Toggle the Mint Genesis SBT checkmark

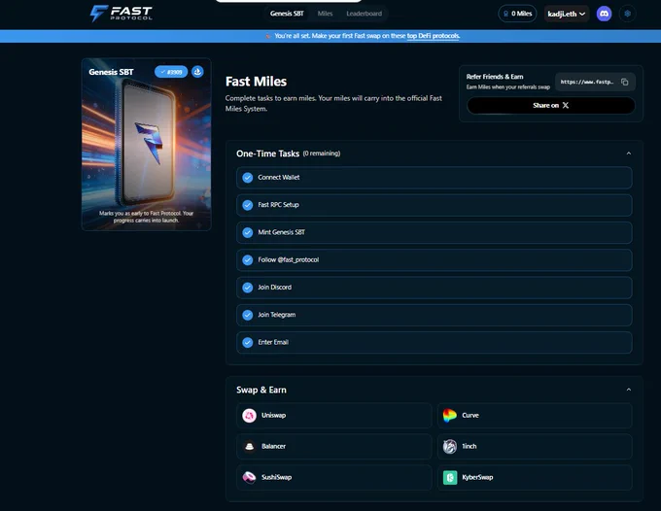[248, 232]
